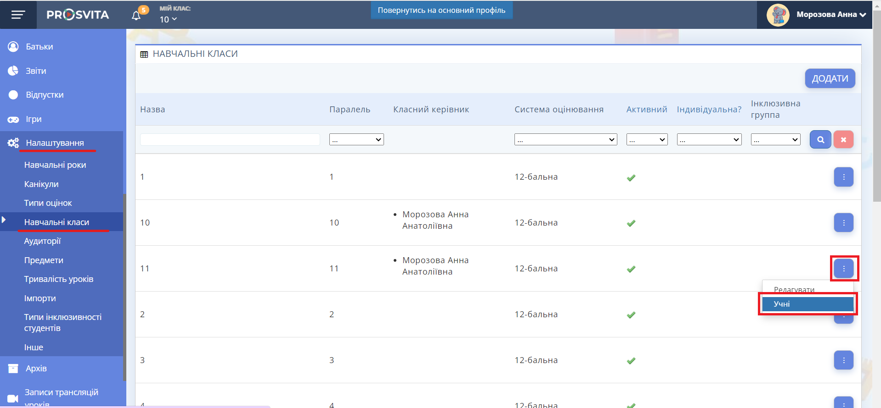Select Учні from the context menu

[x=807, y=304]
